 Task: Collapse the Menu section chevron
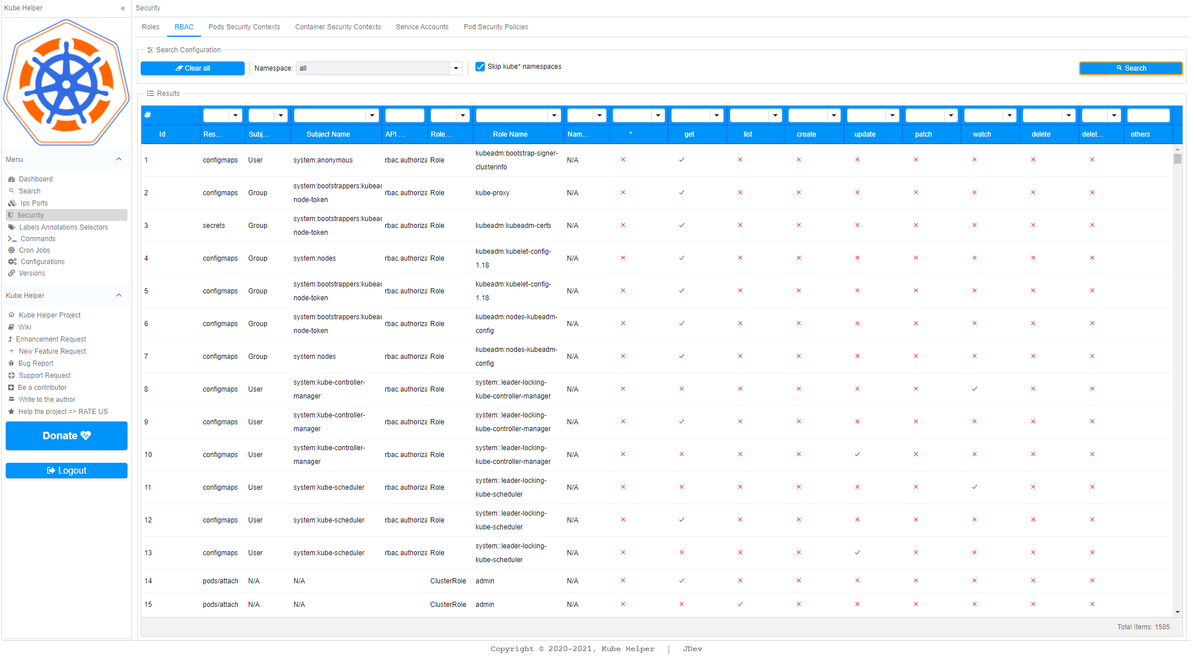click(x=119, y=160)
